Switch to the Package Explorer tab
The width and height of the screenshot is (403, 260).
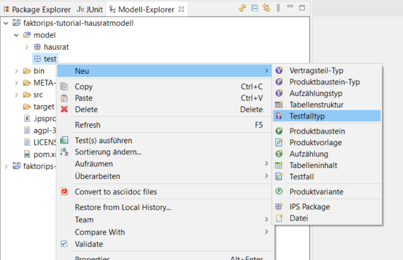(x=36, y=9)
